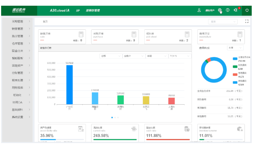Switch to the 首页 tab

point(45,21)
